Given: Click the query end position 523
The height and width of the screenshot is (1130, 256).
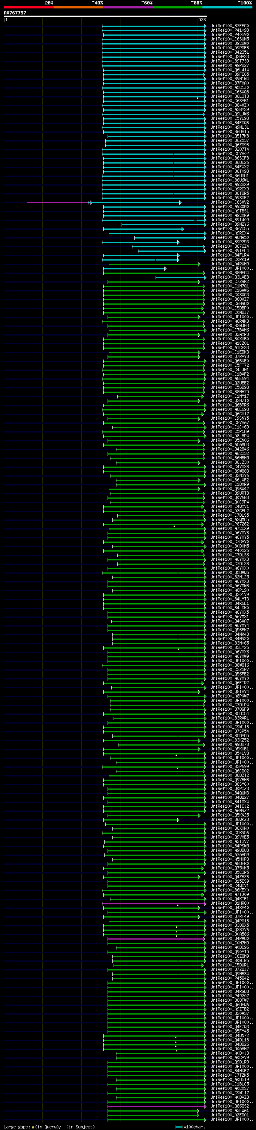Looking at the screenshot, I should click(202, 20).
